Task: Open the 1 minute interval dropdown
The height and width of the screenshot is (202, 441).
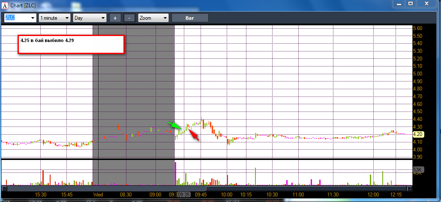Action: [54, 18]
